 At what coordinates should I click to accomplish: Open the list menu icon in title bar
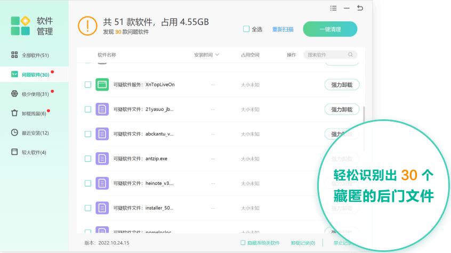333,8
